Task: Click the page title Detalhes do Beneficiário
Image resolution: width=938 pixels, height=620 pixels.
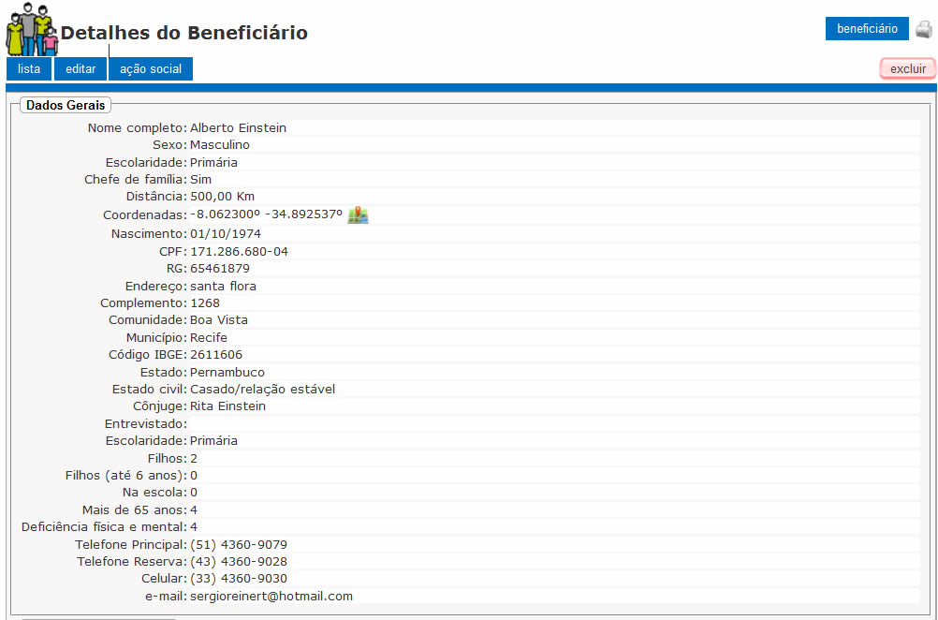Action: [x=184, y=33]
